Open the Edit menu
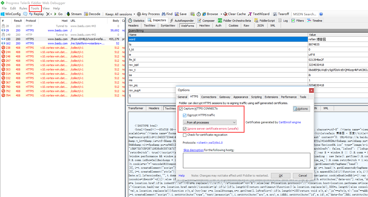 point(13,8)
